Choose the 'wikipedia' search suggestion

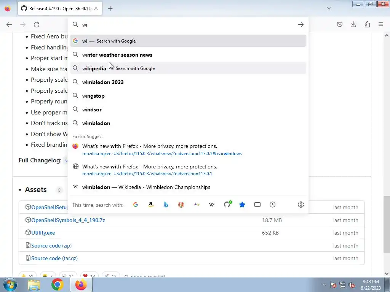[x=188, y=68]
